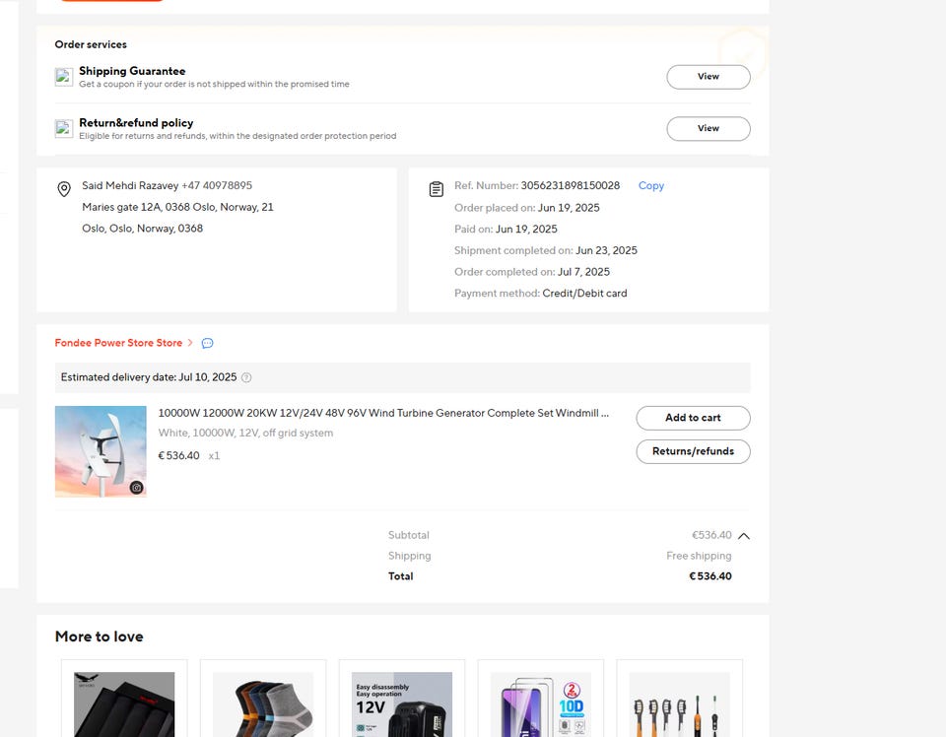Image resolution: width=946 pixels, height=737 pixels.
Task: View Return&refund policy details
Action: coord(709,128)
